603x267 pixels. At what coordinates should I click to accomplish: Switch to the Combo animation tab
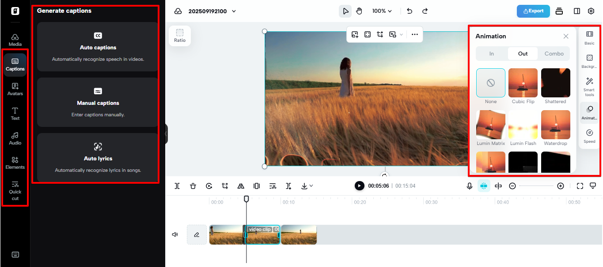pyautogui.click(x=554, y=54)
